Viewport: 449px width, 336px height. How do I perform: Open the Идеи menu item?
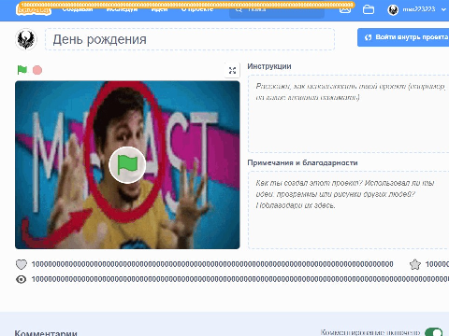coord(159,9)
